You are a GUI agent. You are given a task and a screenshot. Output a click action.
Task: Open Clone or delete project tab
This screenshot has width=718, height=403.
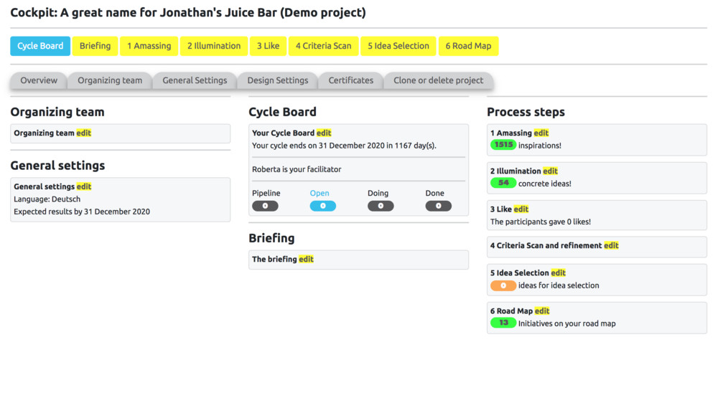(438, 80)
